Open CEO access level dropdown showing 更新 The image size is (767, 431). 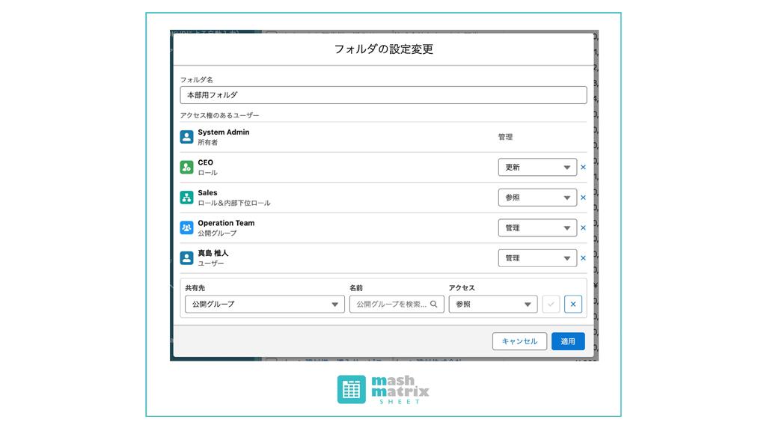537,168
